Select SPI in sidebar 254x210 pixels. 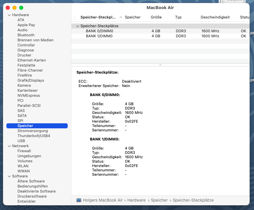pyautogui.click(x=21, y=121)
